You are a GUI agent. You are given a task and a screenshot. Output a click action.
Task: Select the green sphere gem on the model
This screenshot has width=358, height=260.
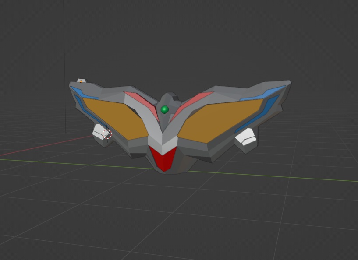coord(165,109)
